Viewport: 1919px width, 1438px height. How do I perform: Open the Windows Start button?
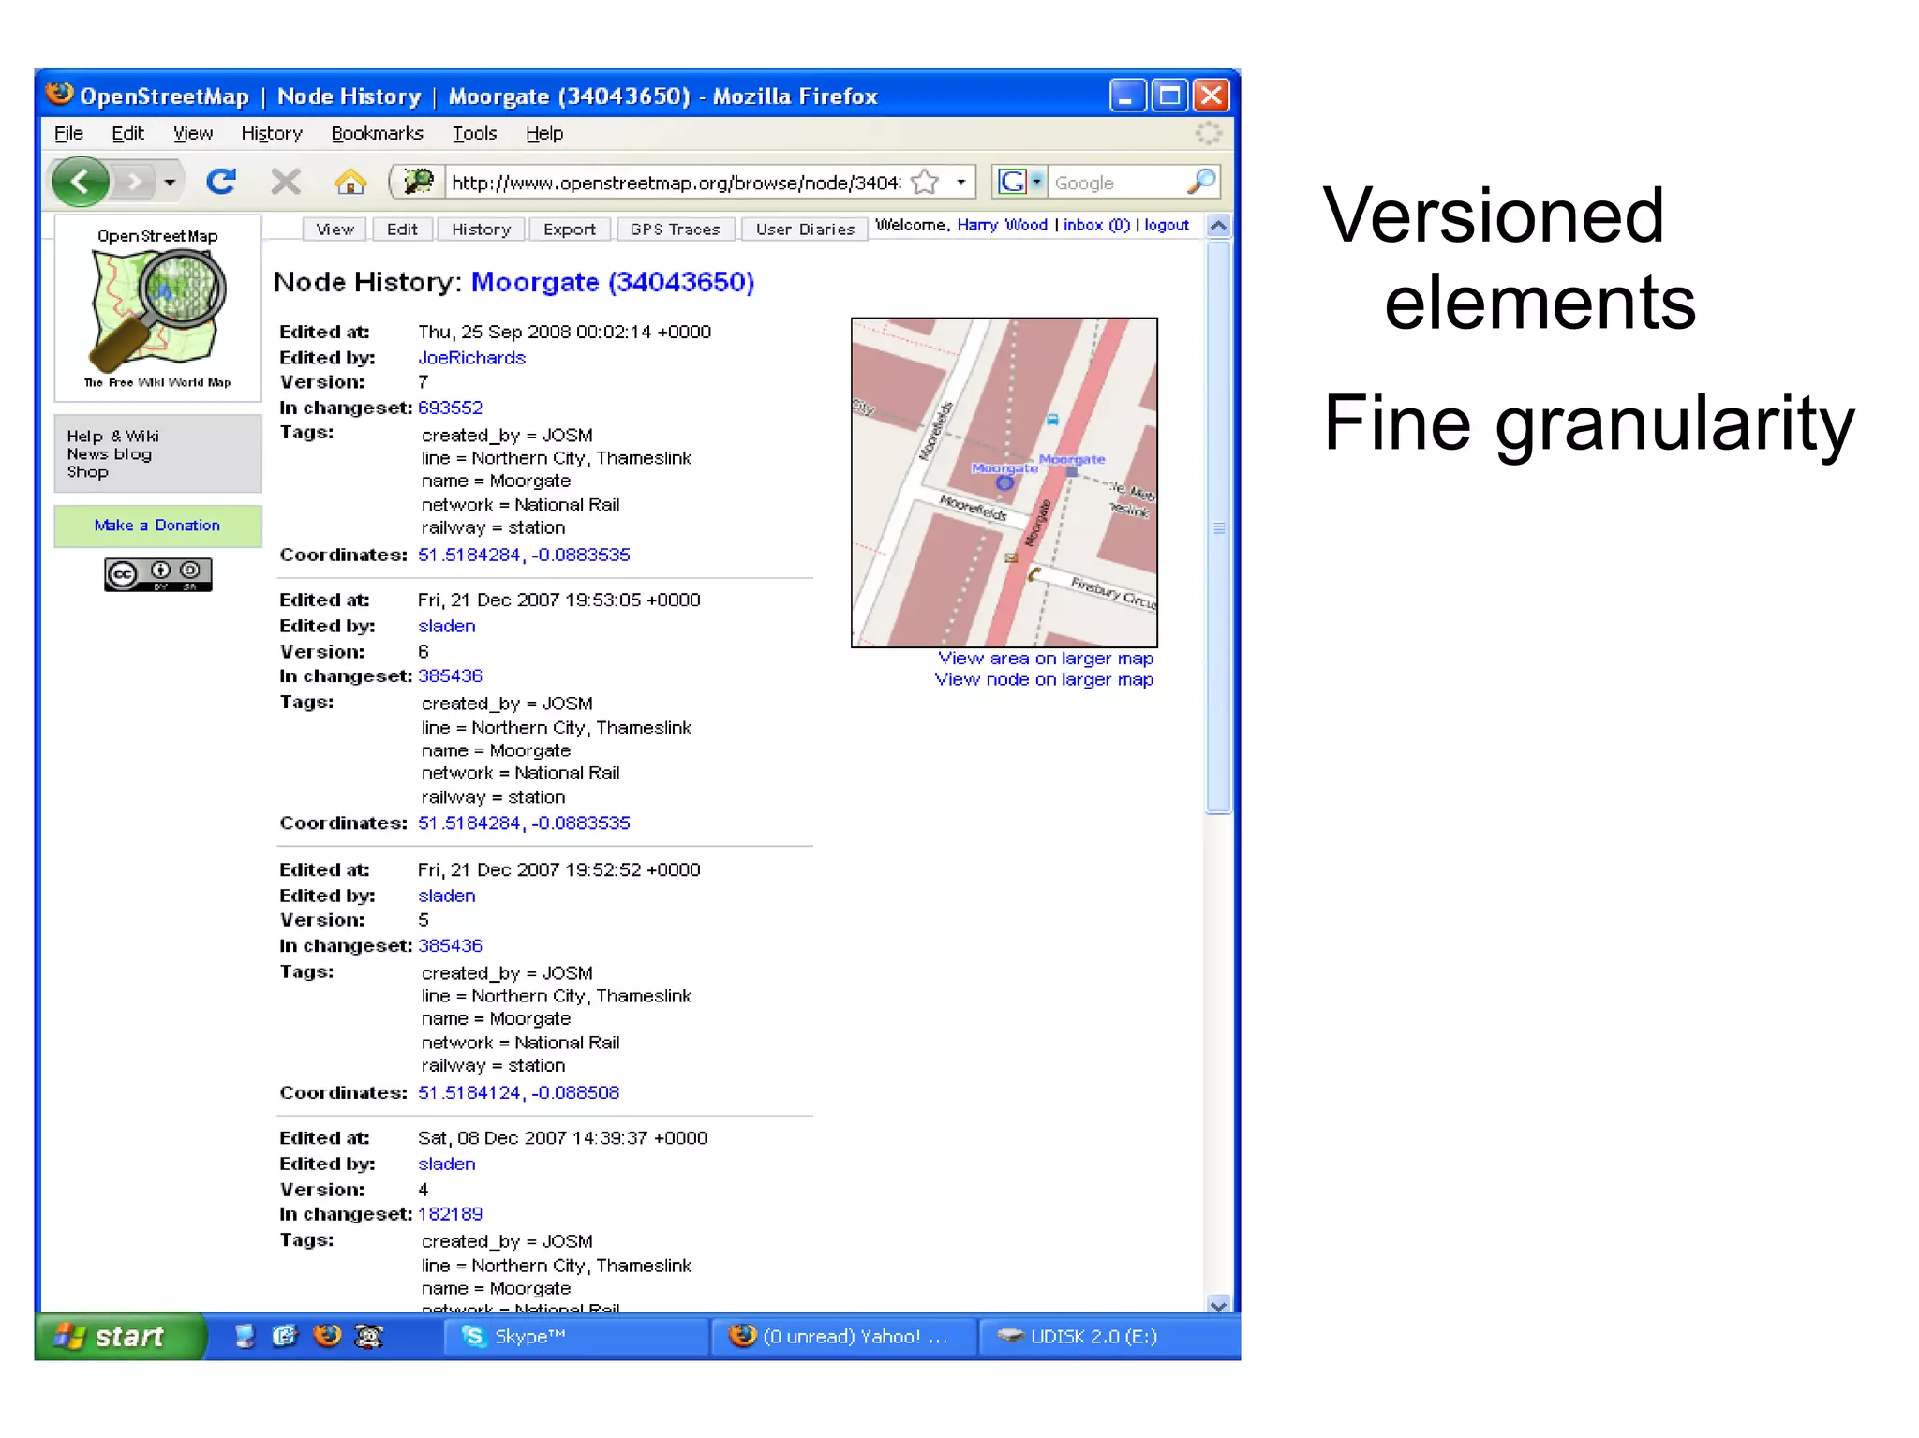[x=120, y=1336]
